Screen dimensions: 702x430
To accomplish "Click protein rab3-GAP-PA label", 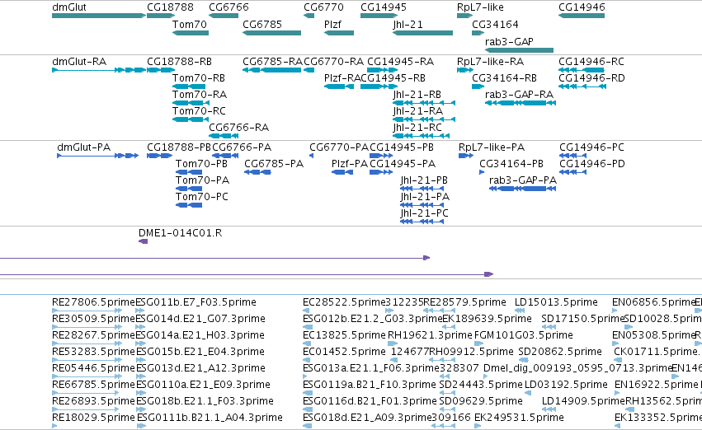I will click(523, 180).
